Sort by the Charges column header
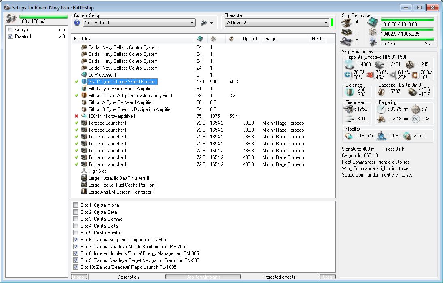 click(285, 39)
